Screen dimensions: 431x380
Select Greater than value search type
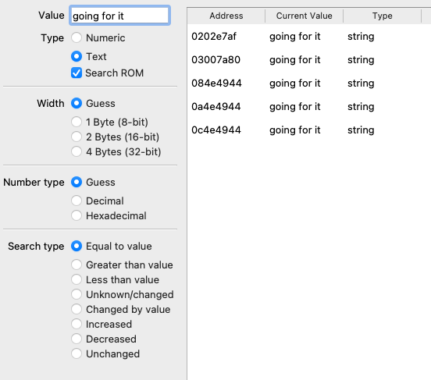77,265
